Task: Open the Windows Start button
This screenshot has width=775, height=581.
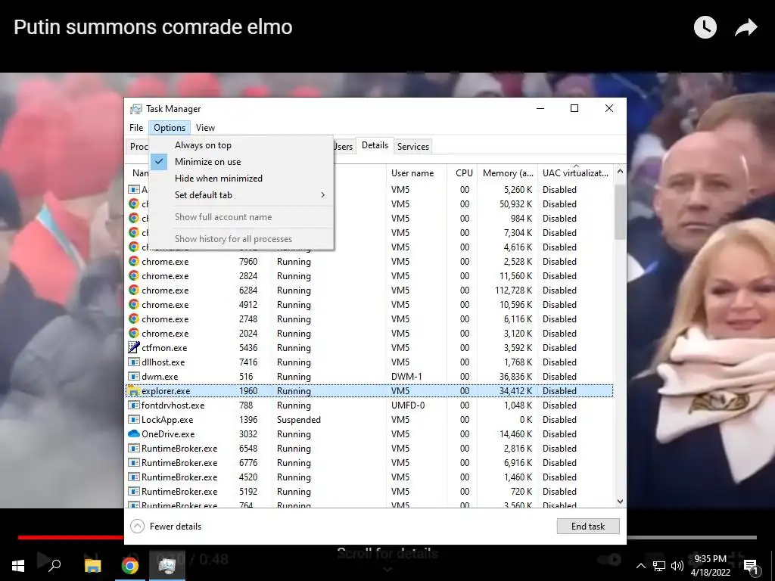Action: coord(18,566)
